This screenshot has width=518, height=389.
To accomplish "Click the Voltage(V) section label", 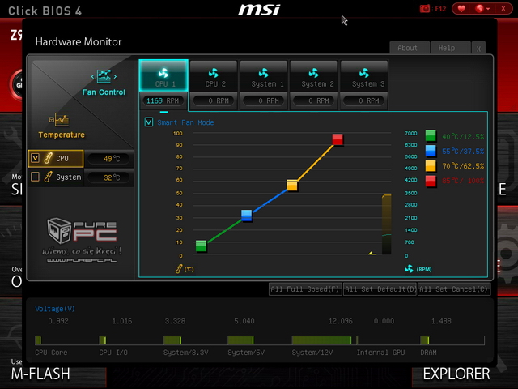I will tap(55, 309).
